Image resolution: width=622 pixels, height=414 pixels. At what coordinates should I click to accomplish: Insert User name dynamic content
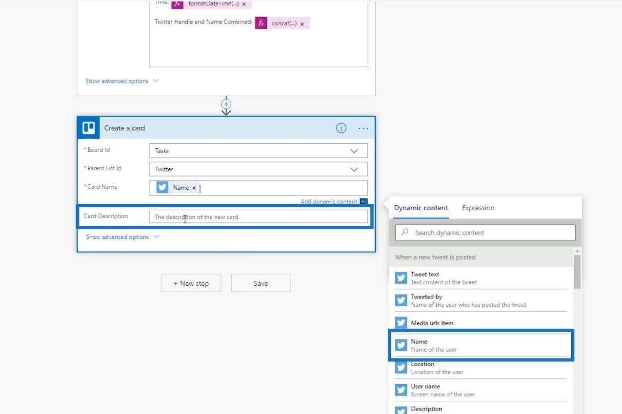tap(481, 390)
